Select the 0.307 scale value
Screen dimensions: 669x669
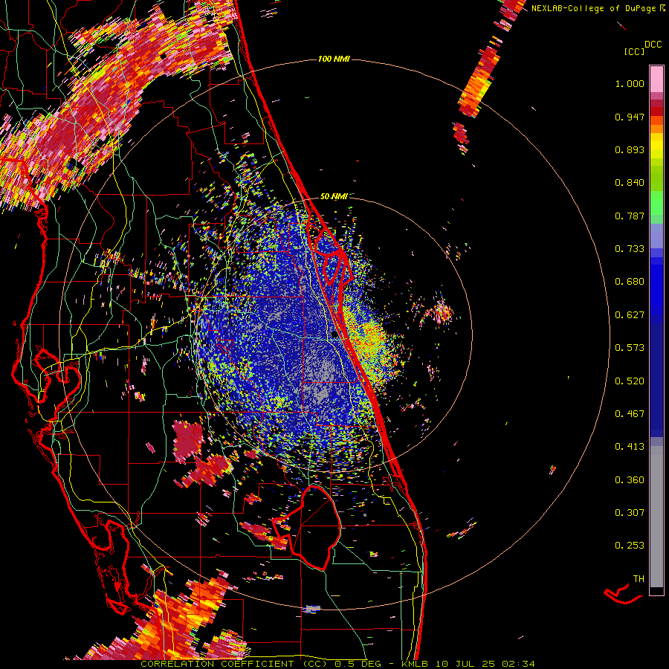630,513
